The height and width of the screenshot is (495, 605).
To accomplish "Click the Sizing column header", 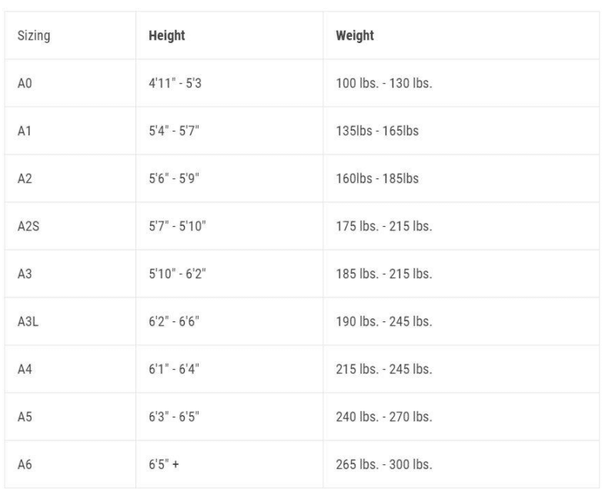I will coord(32,35).
